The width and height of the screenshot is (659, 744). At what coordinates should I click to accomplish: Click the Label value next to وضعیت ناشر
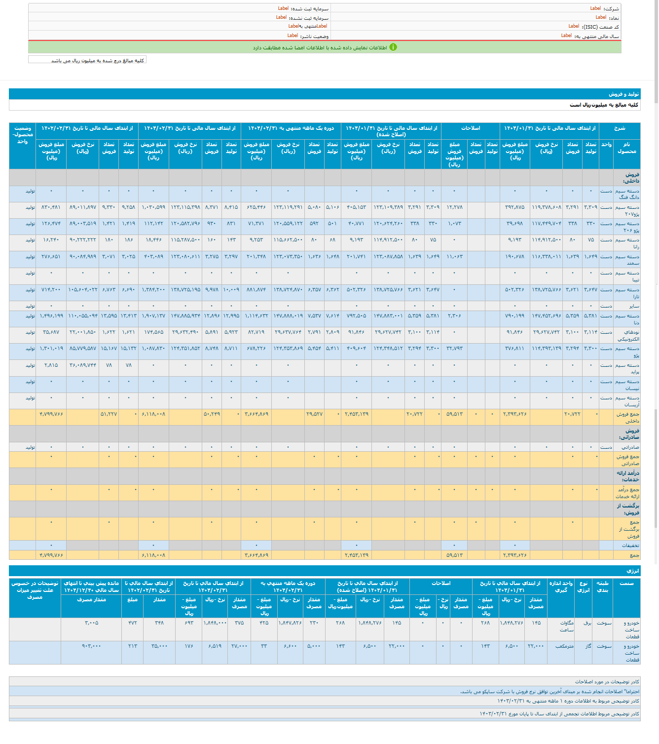click(293, 36)
